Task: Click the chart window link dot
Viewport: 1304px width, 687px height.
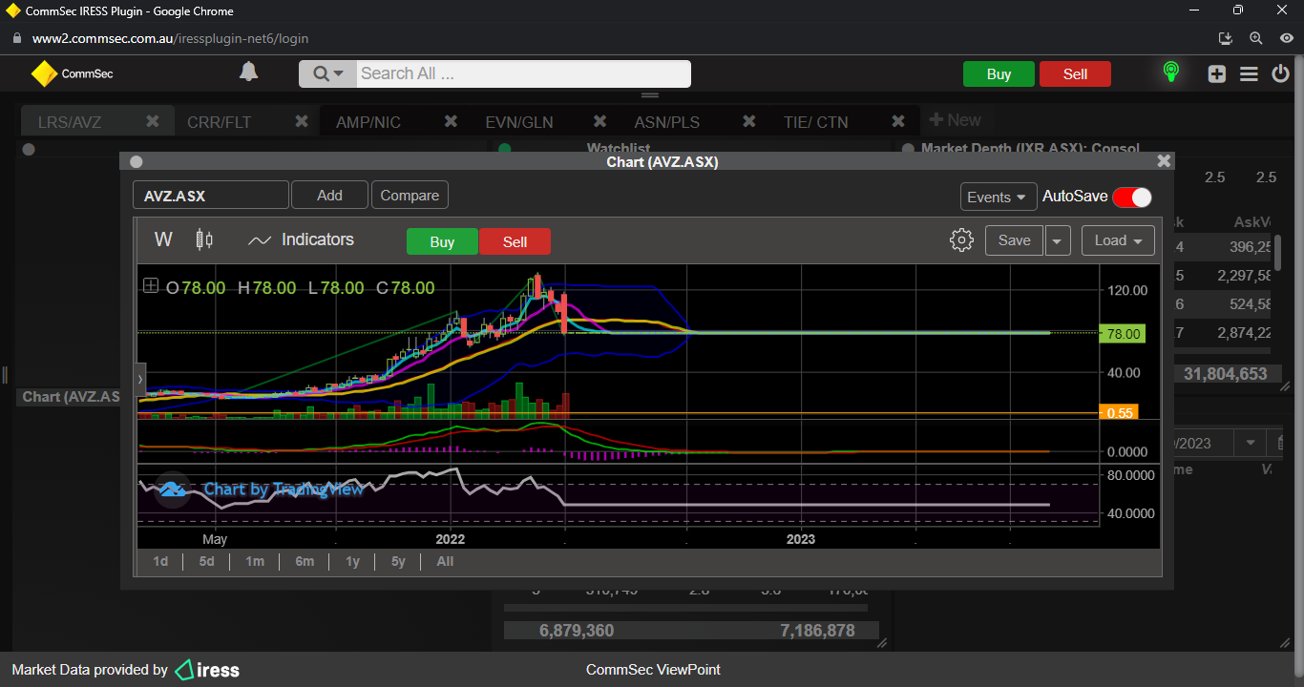Action: (x=136, y=161)
